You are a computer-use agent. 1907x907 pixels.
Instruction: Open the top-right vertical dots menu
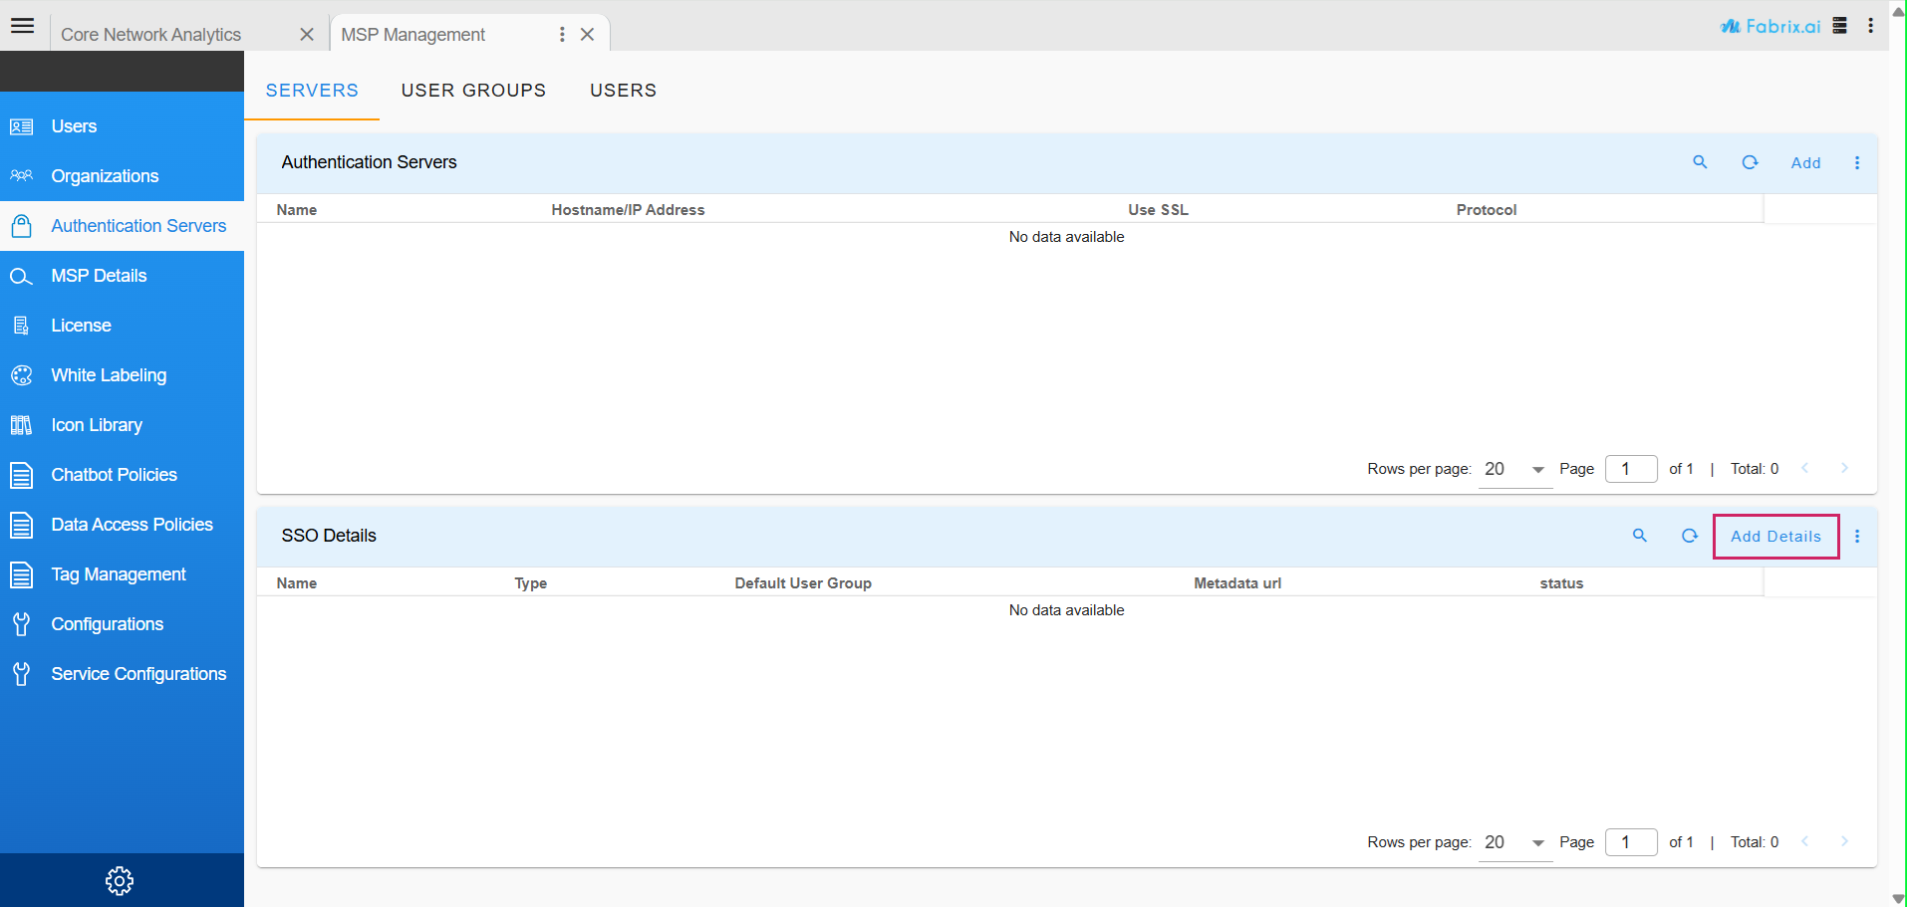click(x=1870, y=26)
